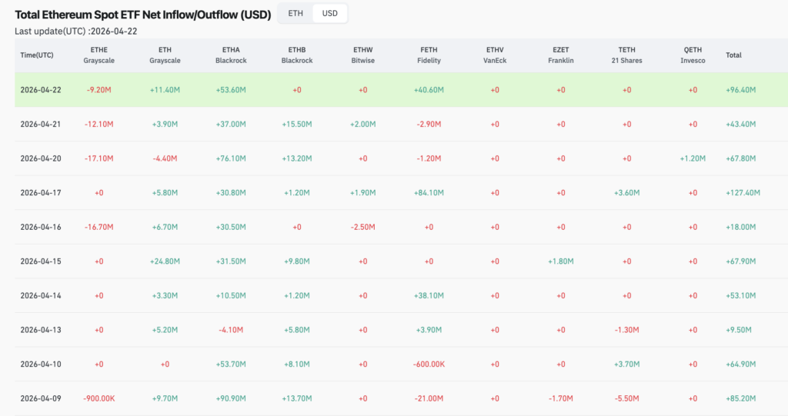Image resolution: width=788 pixels, height=416 pixels.
Task: Click the ETHE Grayscale column header
Action: (x=99, y=55)
